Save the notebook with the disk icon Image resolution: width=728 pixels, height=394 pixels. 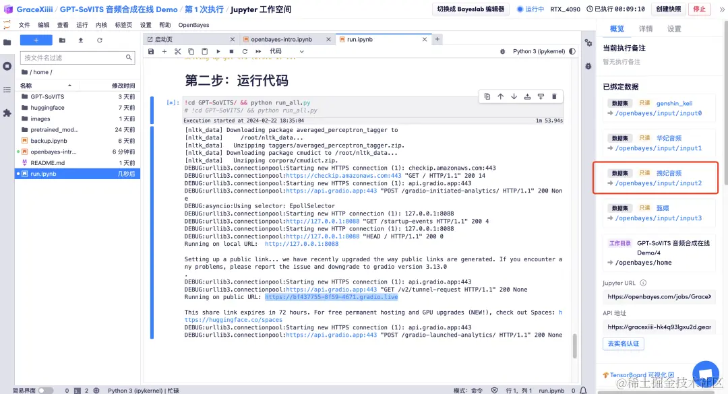click(x=151, y=51)
